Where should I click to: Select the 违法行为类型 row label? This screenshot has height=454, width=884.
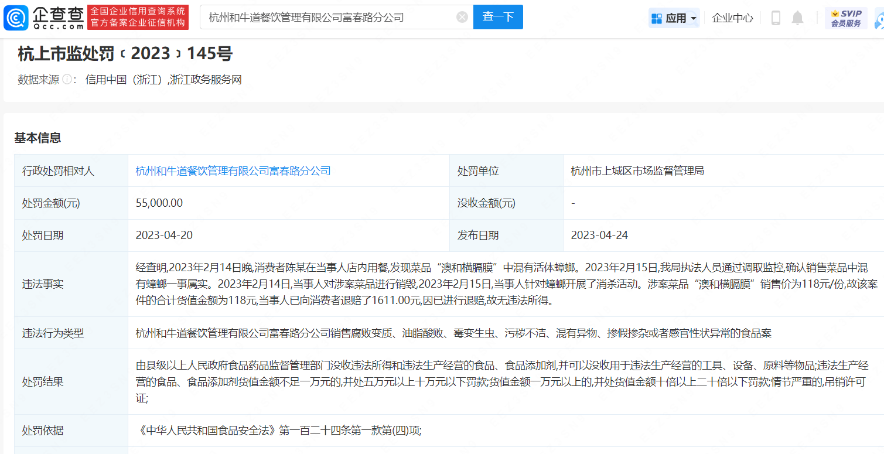(53, 333)
